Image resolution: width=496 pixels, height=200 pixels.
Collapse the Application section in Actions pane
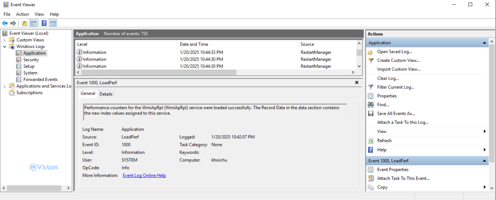coord(485,43)
